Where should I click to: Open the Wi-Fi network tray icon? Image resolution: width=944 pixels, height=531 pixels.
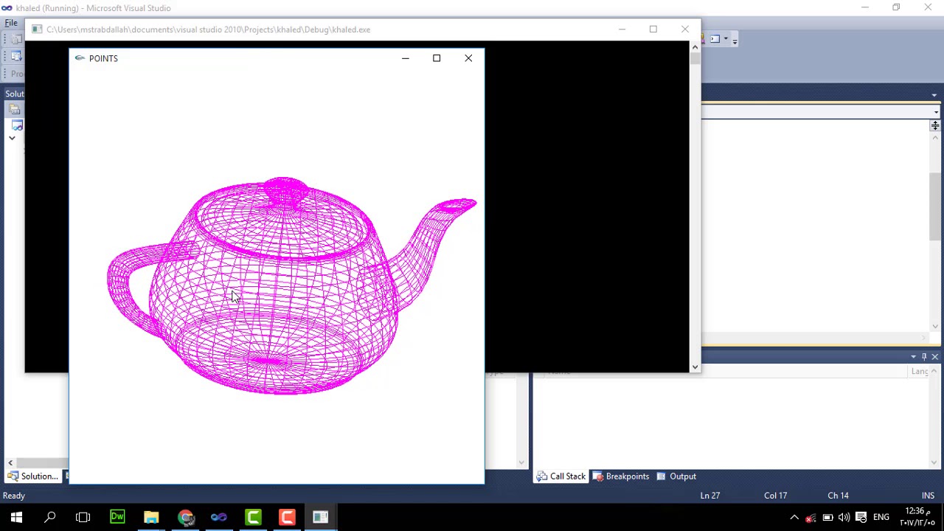click(x=811, y=517)
